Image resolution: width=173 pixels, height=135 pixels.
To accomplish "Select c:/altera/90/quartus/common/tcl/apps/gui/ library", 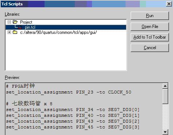I will coord(58,32).
